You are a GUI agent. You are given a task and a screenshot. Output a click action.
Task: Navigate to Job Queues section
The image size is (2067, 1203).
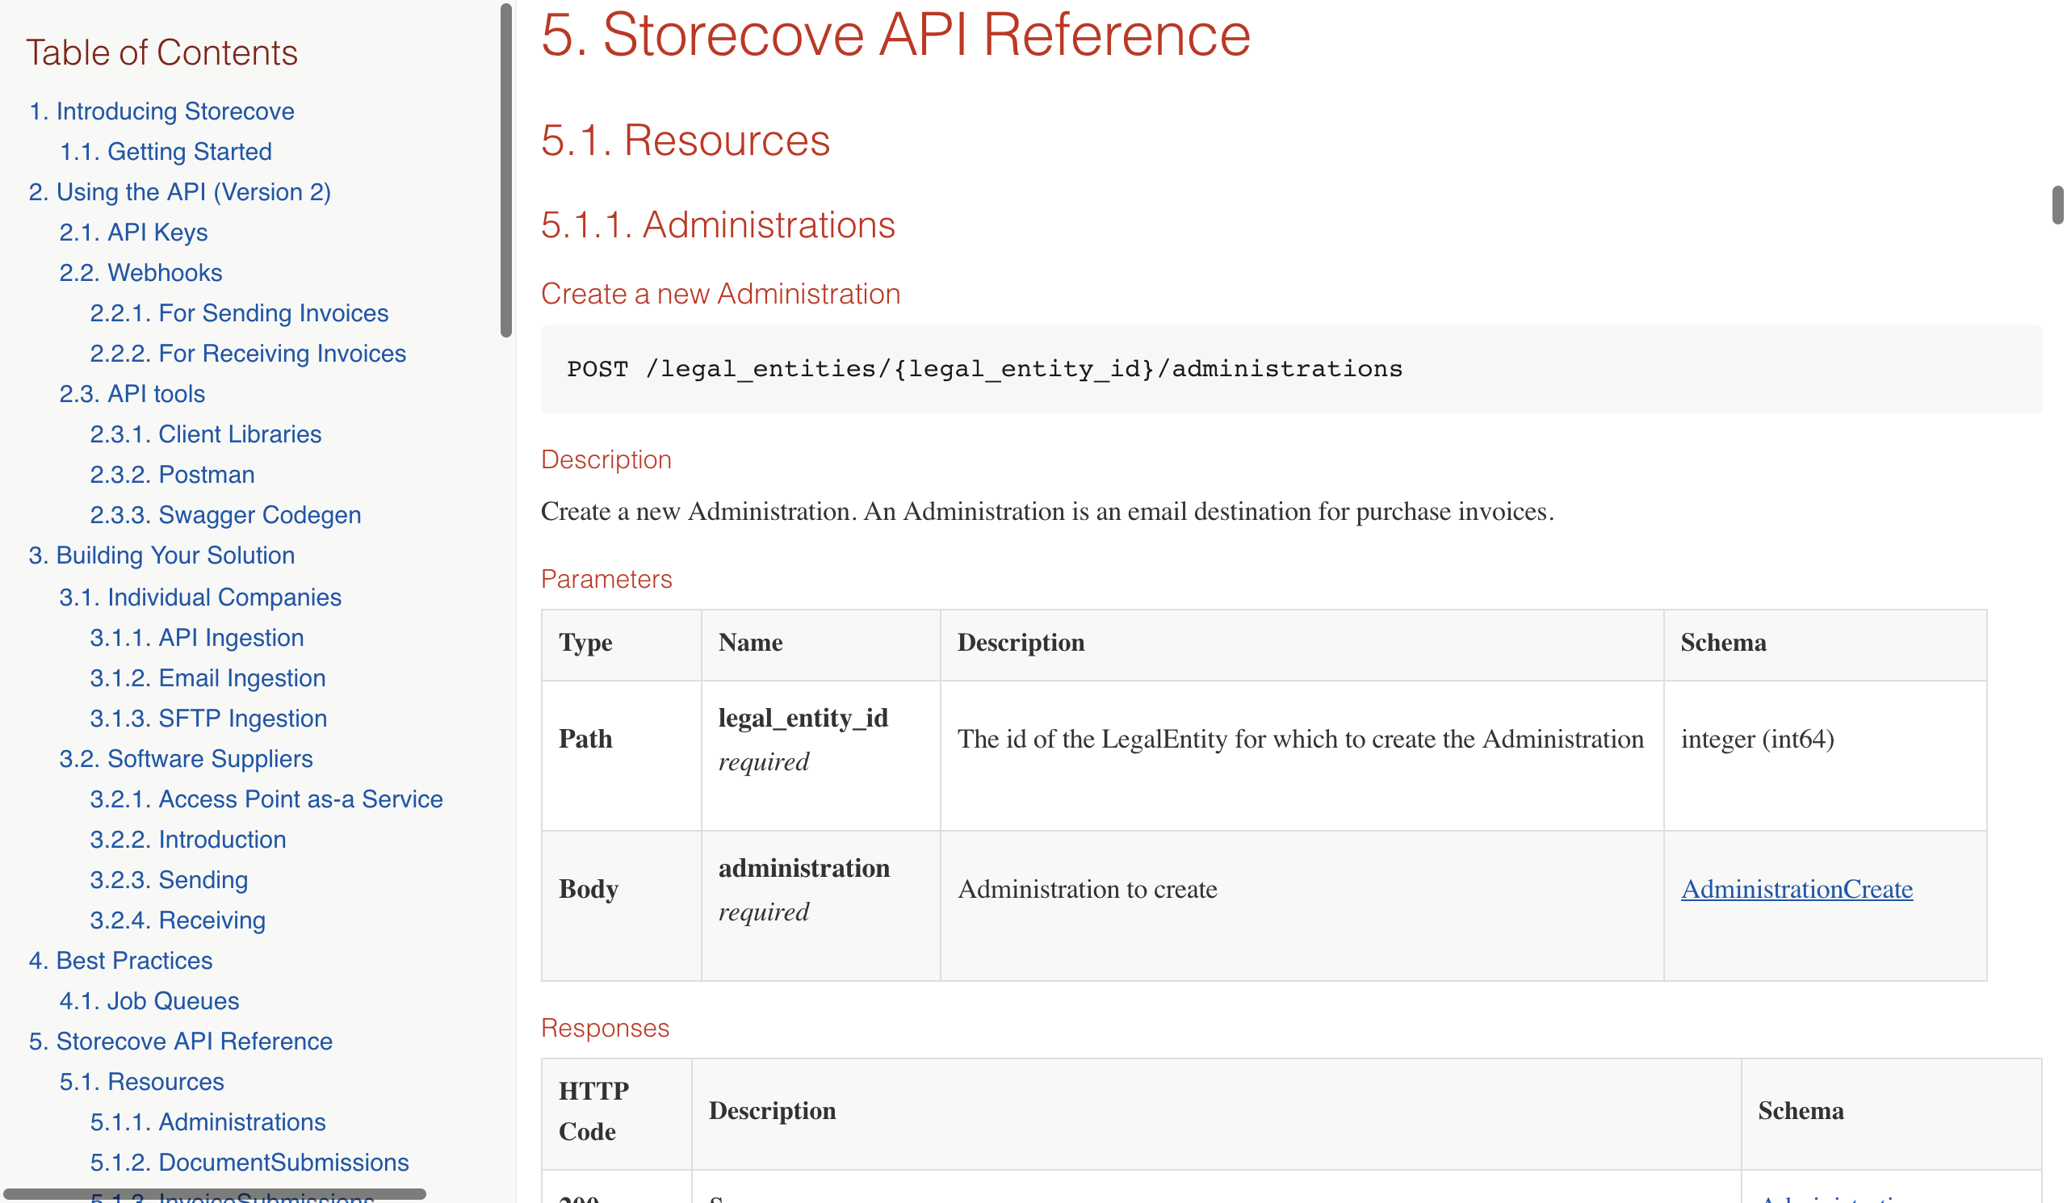click(x=149, y=1000)
